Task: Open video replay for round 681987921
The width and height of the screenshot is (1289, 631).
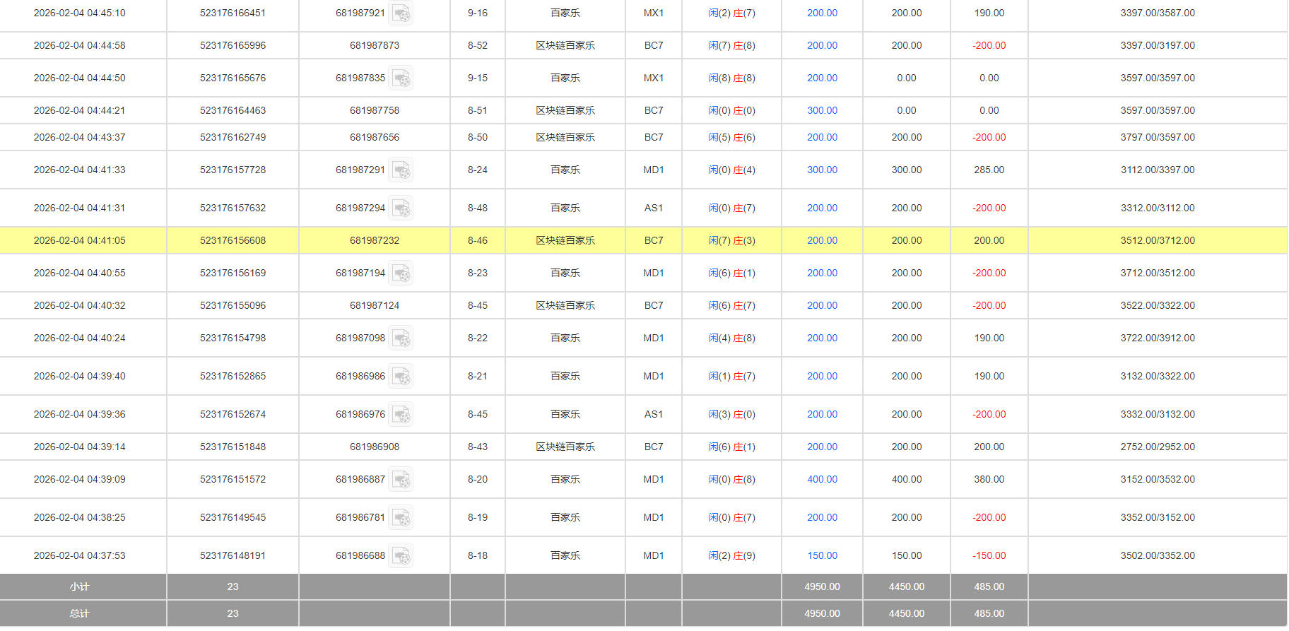Action: 401,13
